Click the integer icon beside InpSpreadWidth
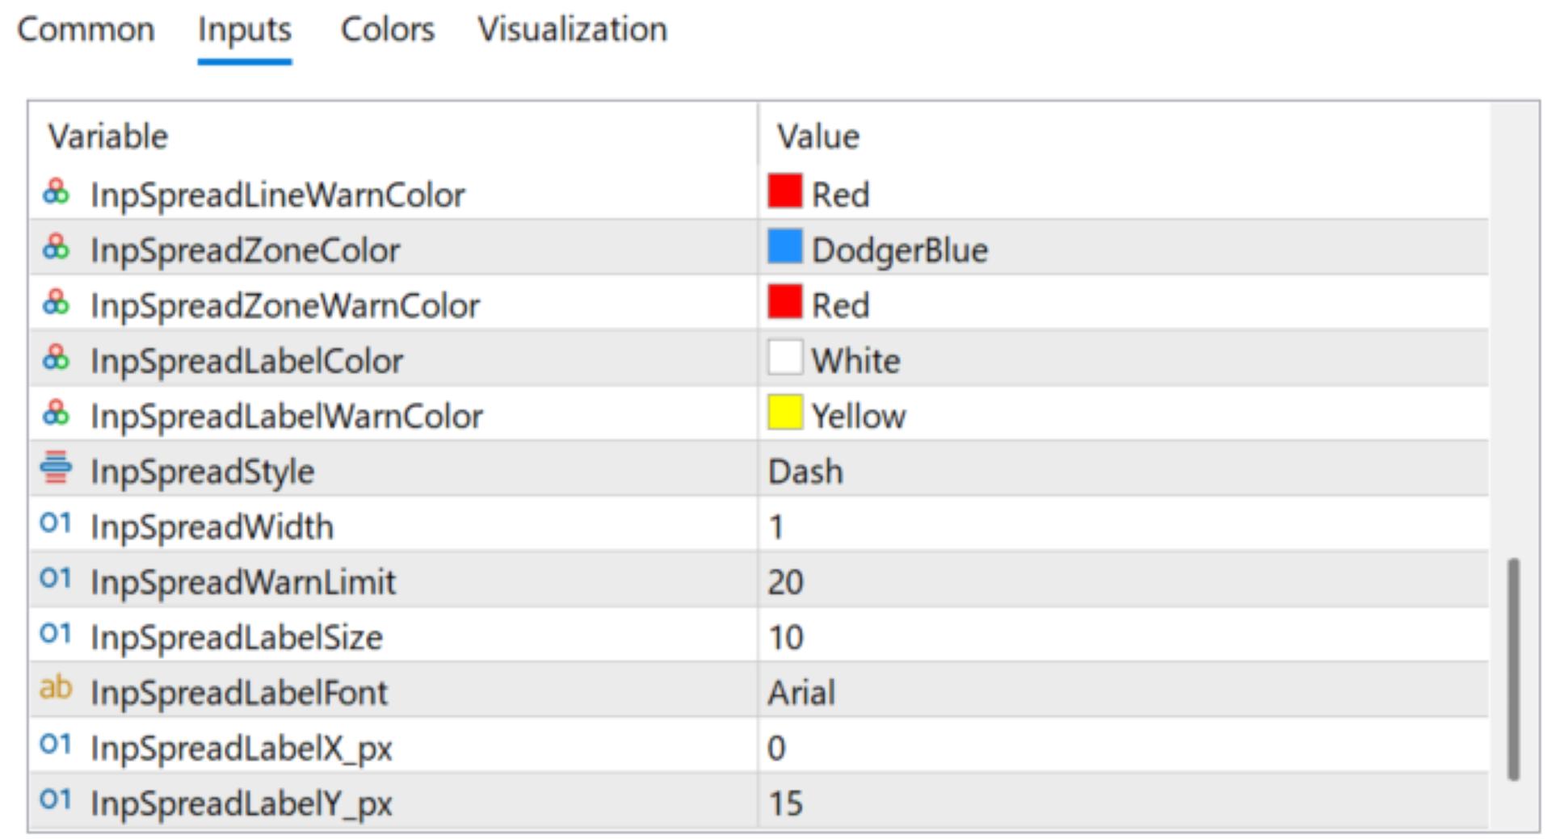The width and height of the screenshot is (1551, 839). (x=56, y=524)
